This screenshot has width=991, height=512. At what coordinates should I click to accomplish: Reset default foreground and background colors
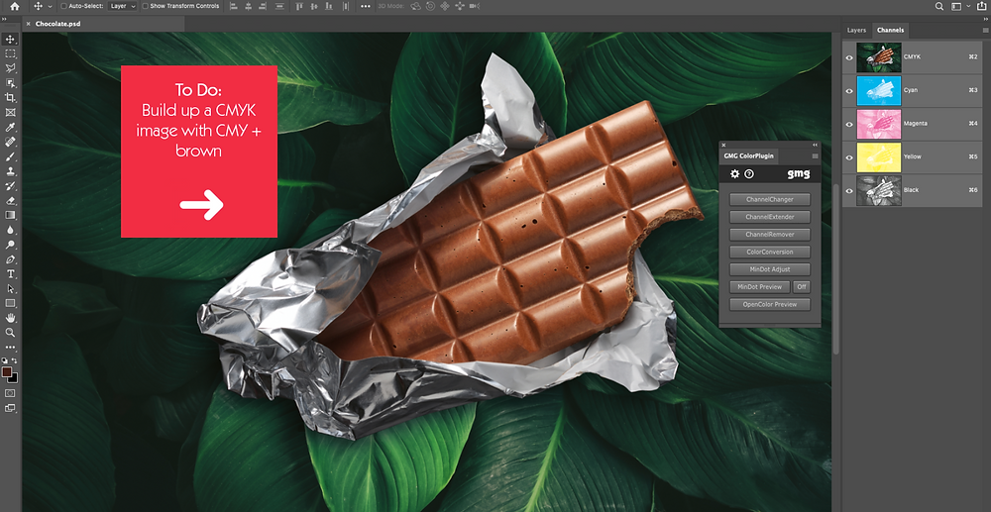tap(6, 360)
